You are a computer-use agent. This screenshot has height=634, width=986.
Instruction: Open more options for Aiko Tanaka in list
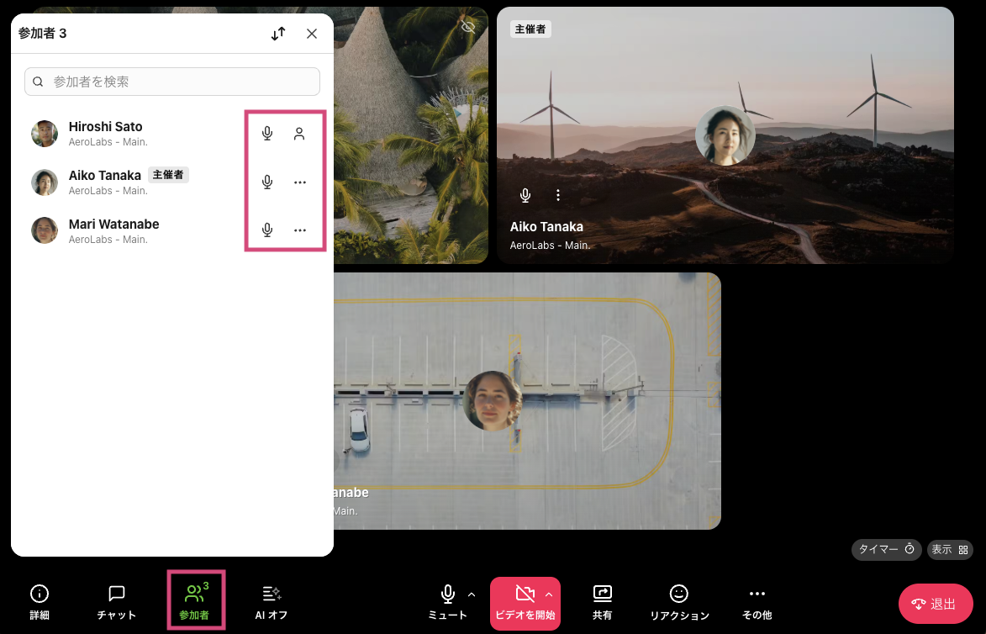299,182
